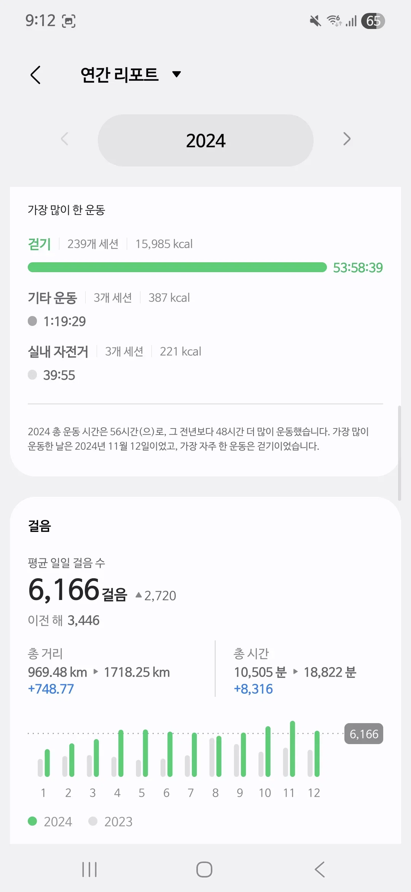Tap the gray dot beside 1:19:29

point(32,321)
